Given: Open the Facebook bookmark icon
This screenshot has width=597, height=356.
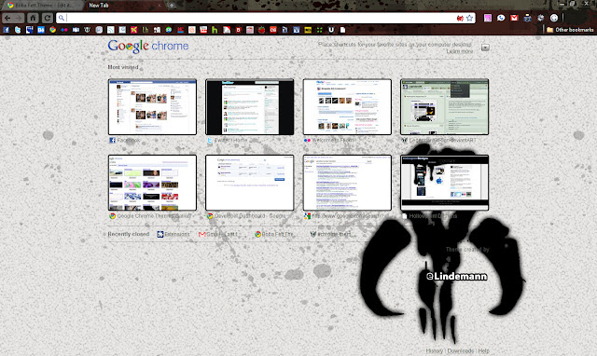Looking at the screenshot, I should click(7, 30).
